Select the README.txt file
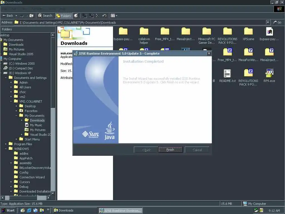This screenshot has height=214, width=285. [x=227, y=76]
